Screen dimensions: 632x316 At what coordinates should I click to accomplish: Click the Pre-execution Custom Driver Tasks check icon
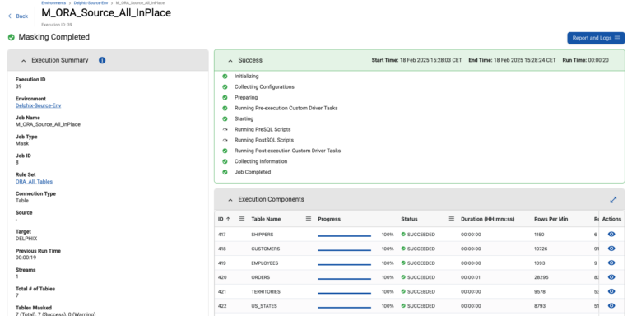(x=225, y=108)
